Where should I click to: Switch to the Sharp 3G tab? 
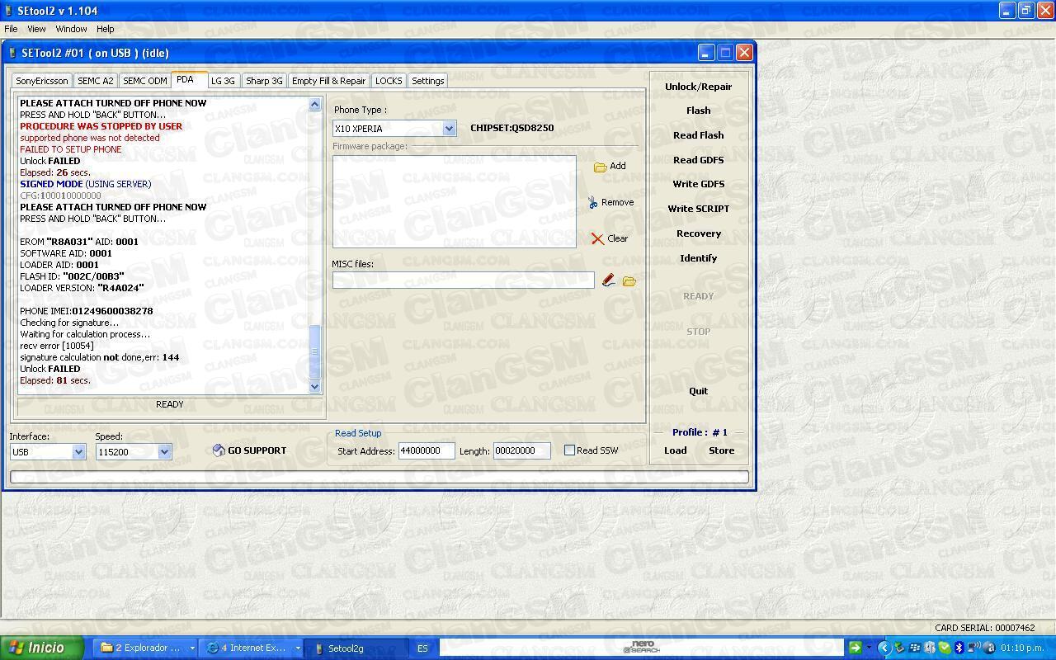[264, 81]
